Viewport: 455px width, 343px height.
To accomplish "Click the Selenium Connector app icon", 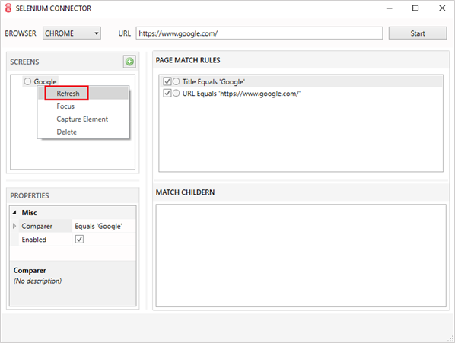I will [8, 8].
